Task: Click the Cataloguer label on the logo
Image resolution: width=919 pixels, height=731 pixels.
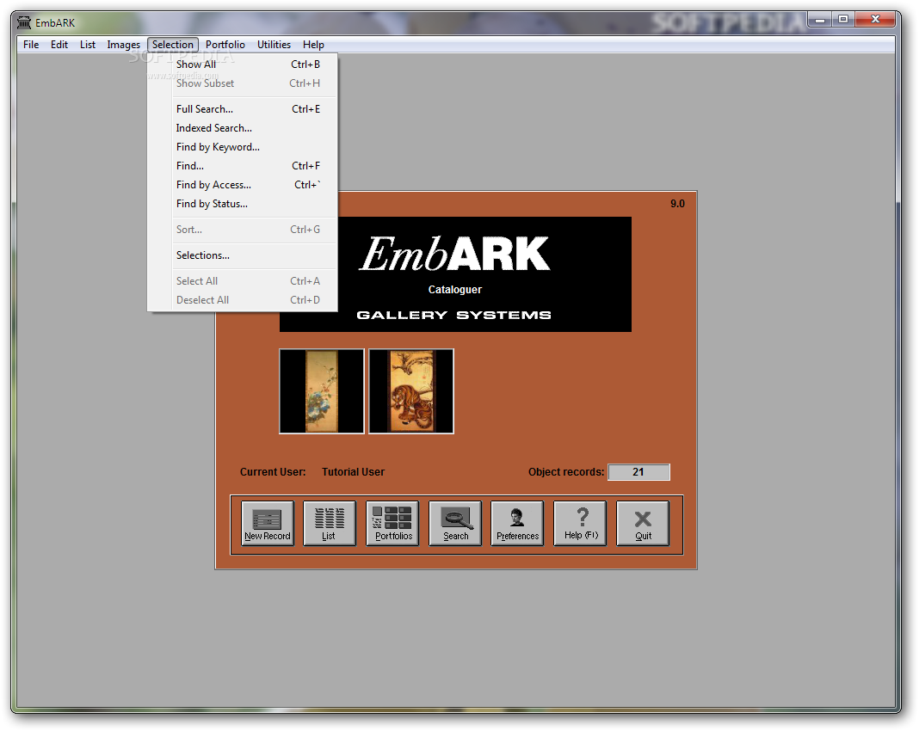Action: pyautogui.click(x=455, y=289)
